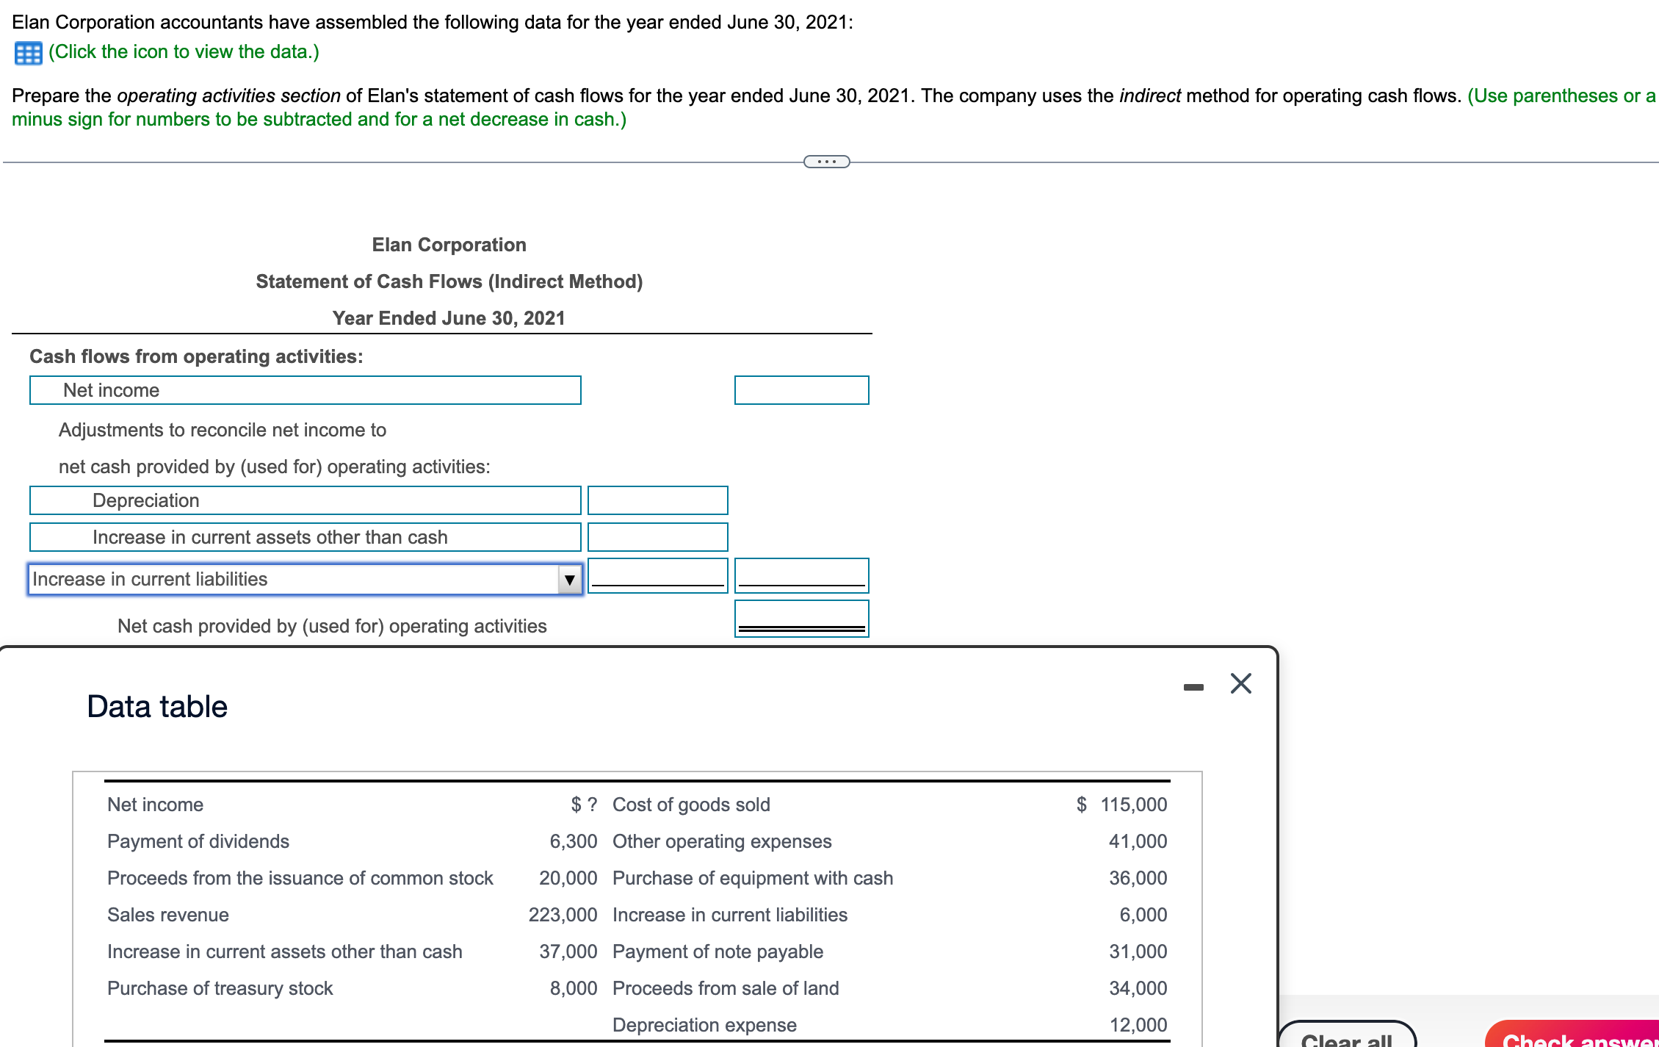Click the Depreciation expense value 12,000
1659x1047 pixels.
pyautogui.click(x=1138, y=1025)
